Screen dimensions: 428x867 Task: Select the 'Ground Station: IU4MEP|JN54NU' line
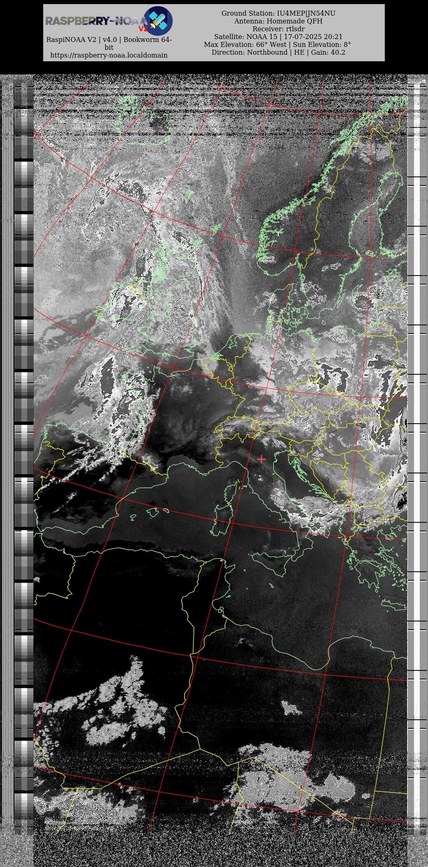(278, 13)
